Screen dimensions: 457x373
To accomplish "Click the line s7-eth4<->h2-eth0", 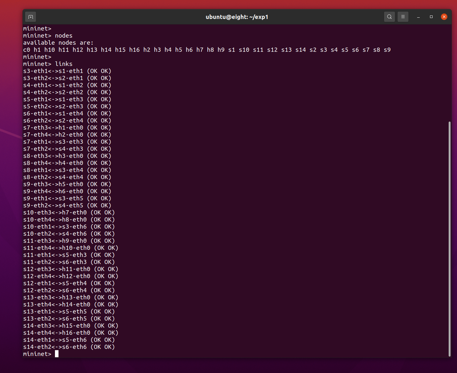I will [67, 135].
